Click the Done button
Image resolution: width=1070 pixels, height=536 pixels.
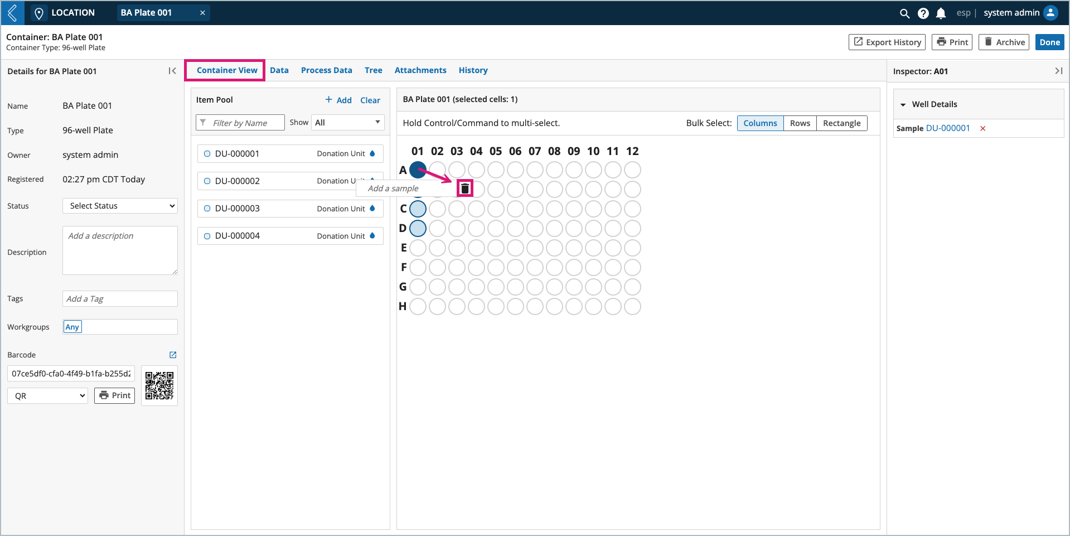pyautogui.click(x=1050, y=42)
